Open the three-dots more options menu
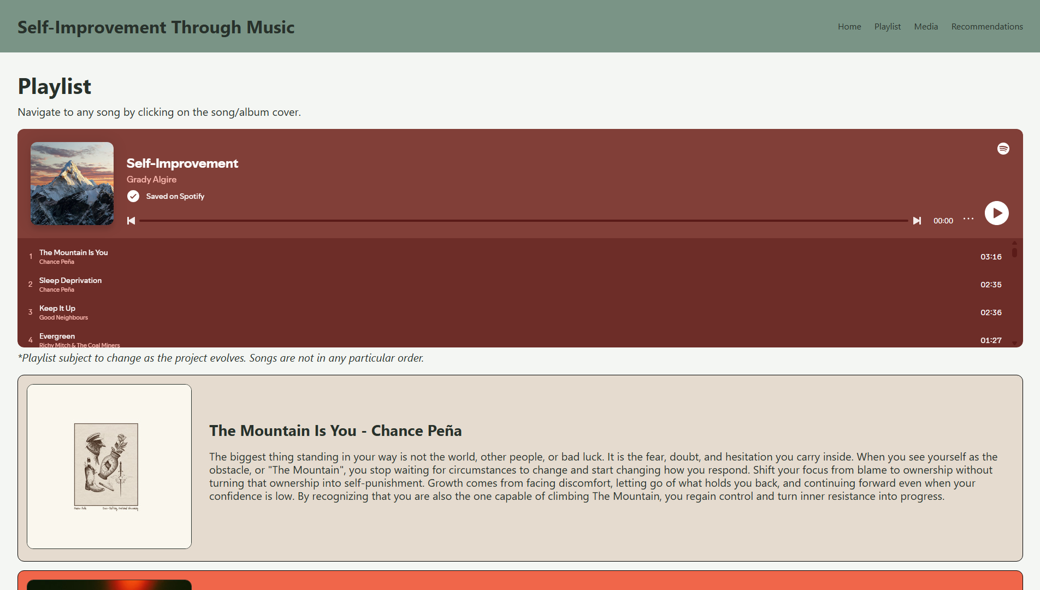The image size is (1040, 590). (x=968, y=219)
